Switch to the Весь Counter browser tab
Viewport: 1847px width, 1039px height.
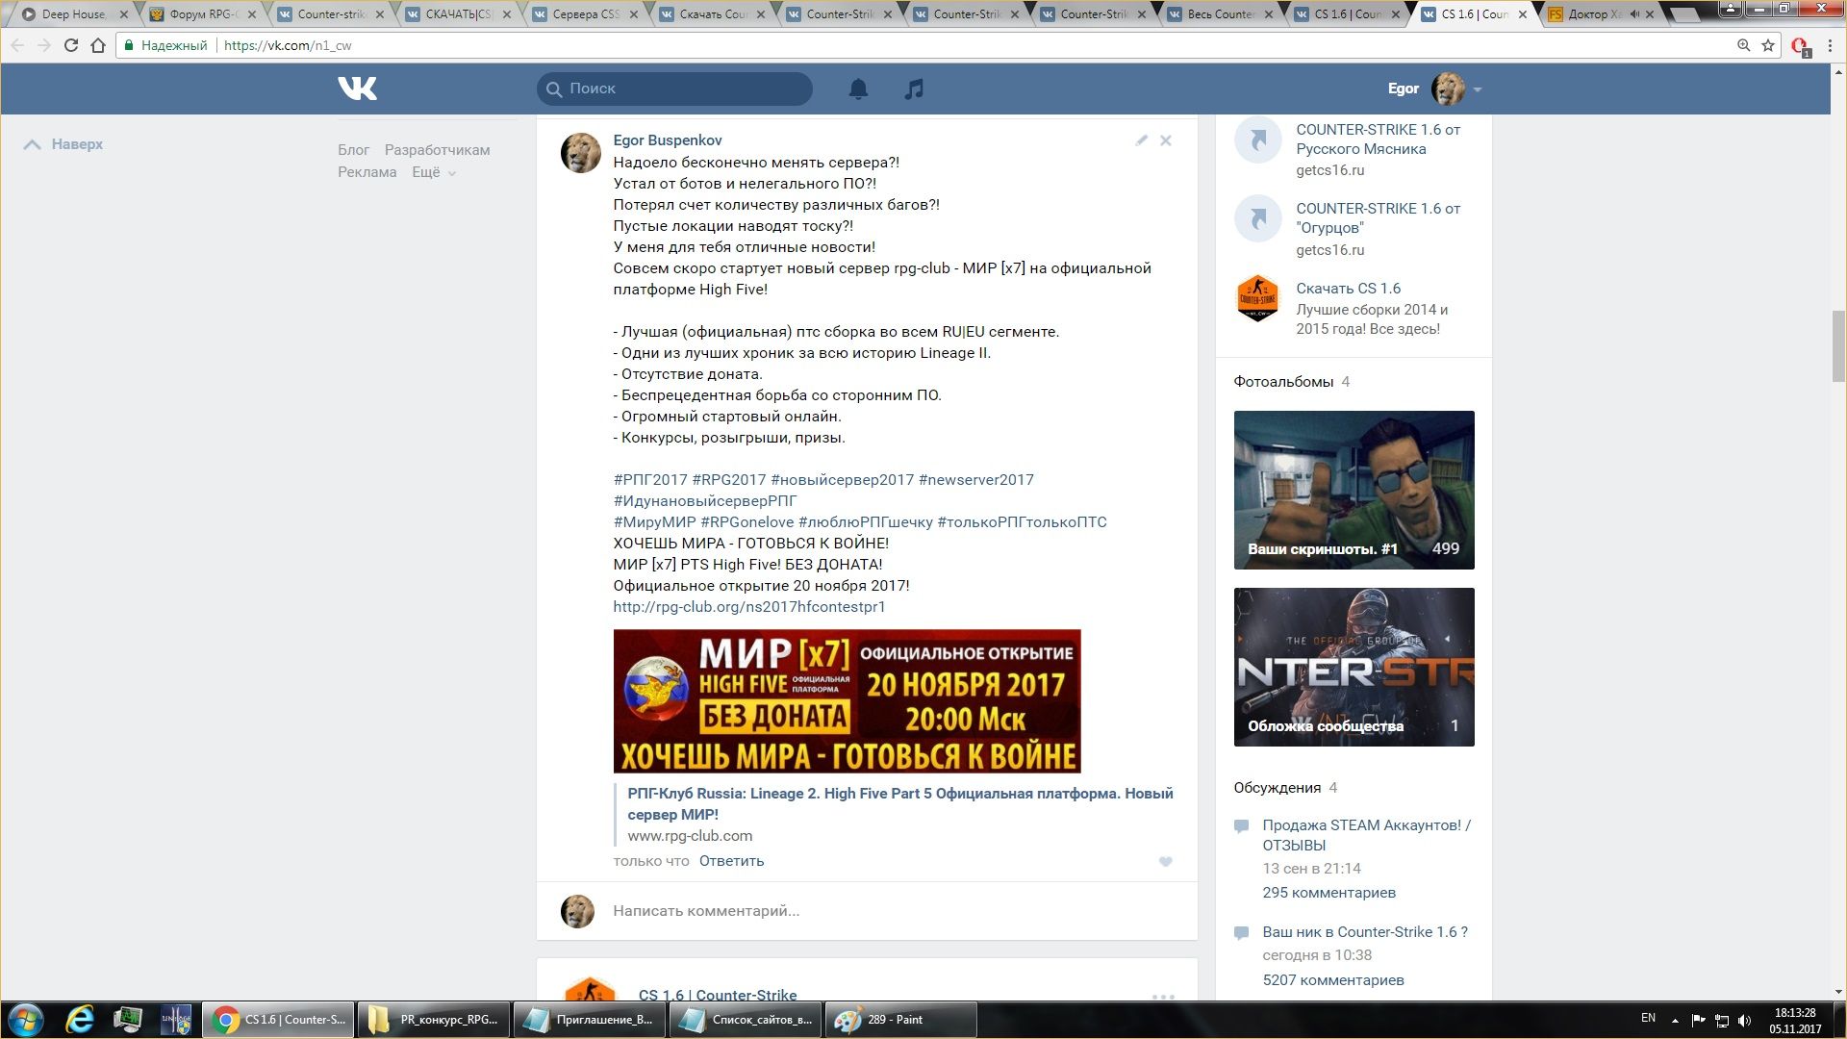pos(1220,14)
